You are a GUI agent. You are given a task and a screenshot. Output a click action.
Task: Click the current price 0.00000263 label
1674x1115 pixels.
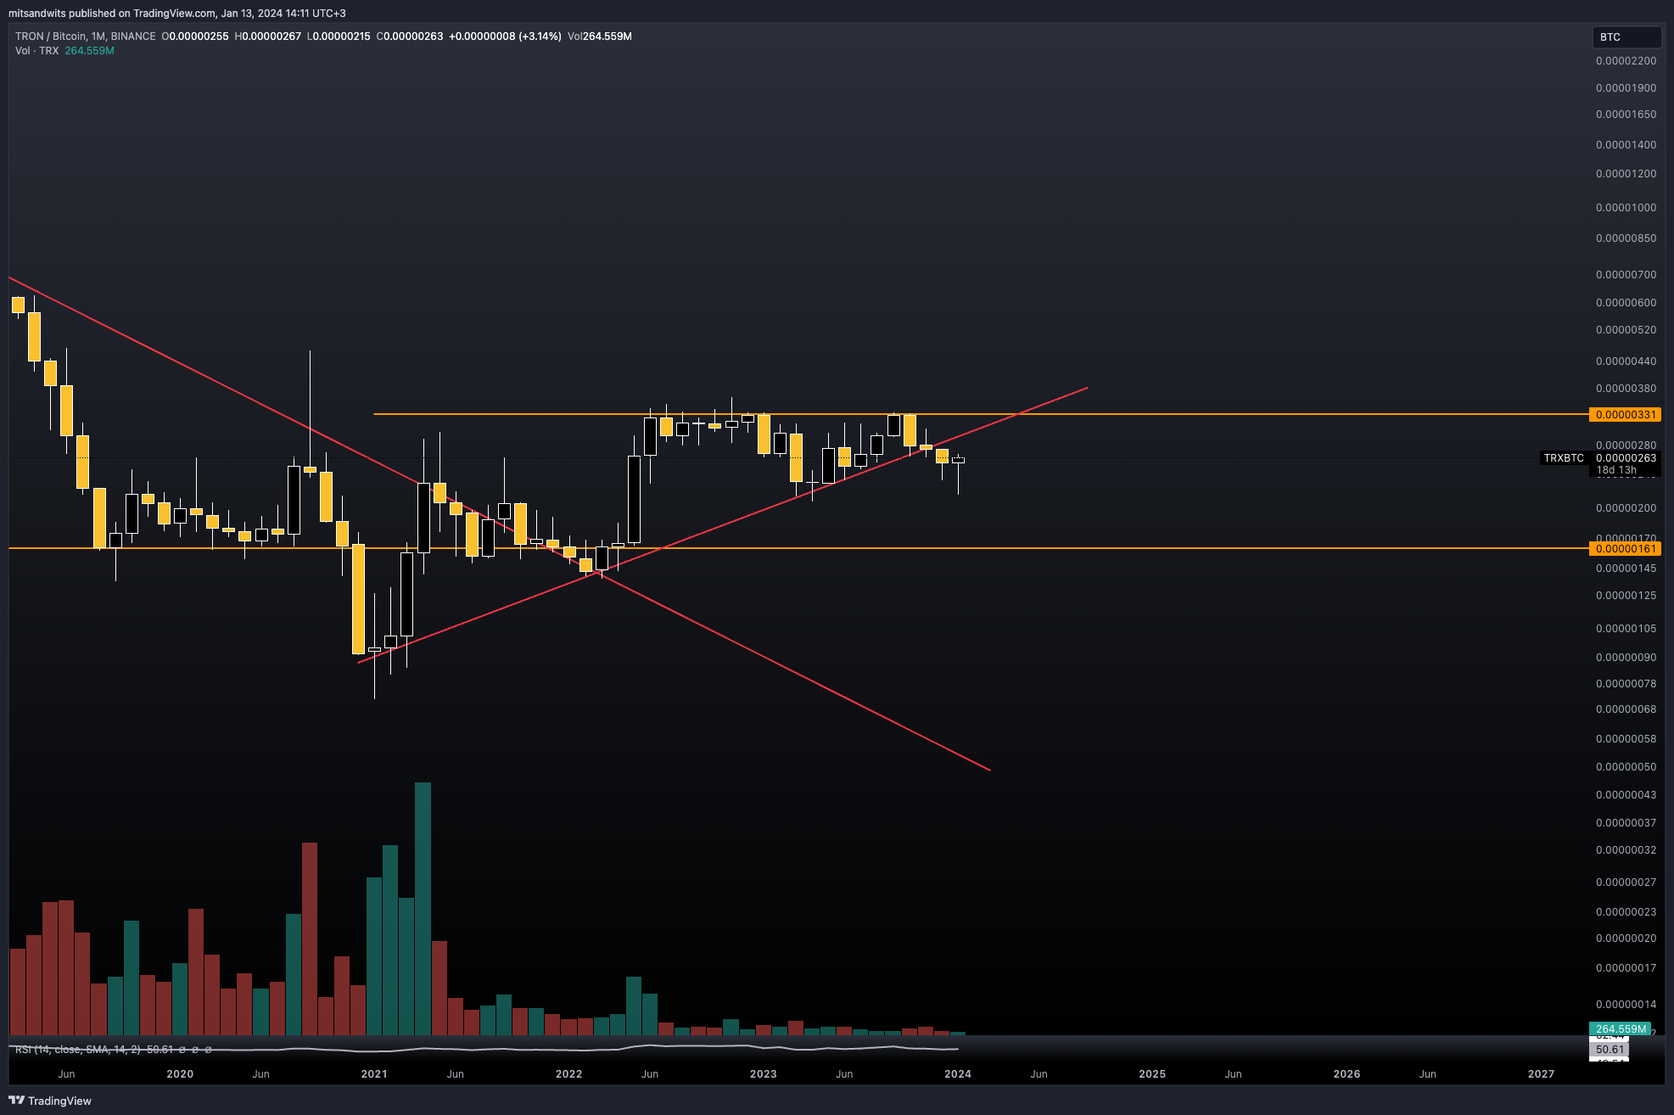coord(1625,458)
